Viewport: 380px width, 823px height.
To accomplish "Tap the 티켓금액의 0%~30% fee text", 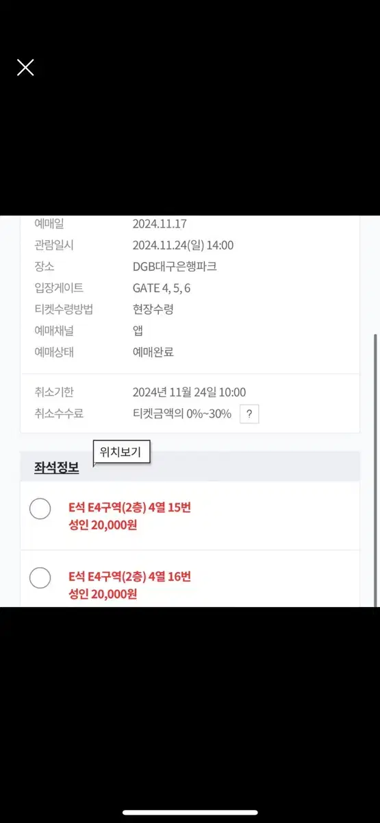I will [x=182, y=414].
